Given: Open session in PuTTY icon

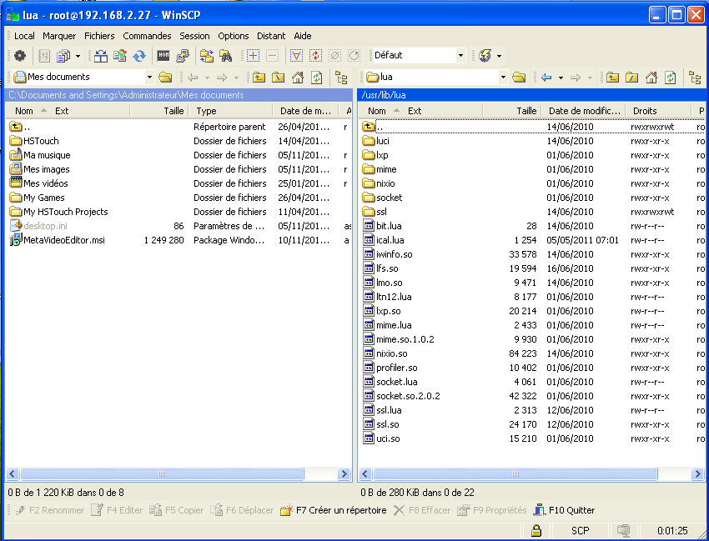Looking at the screenshot, I should pos(182,56).
